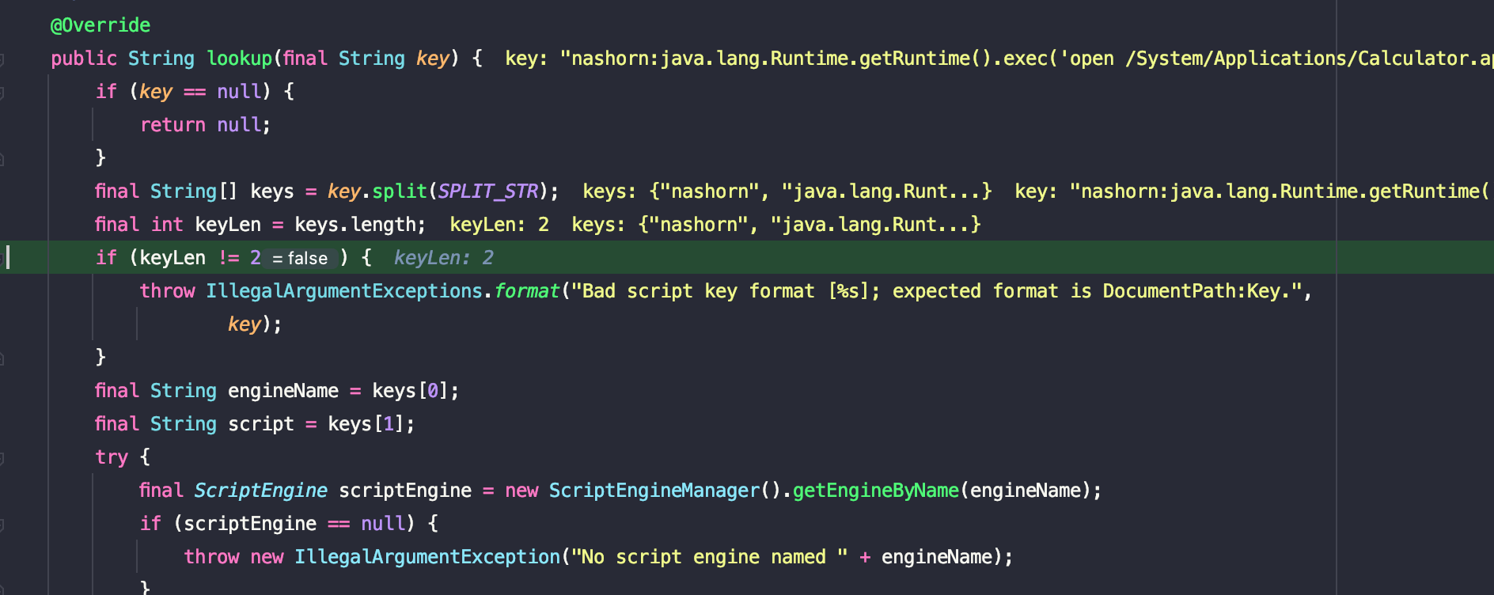Click 'key == null' condition
The image size is (1494, 595).
[200, 92]
